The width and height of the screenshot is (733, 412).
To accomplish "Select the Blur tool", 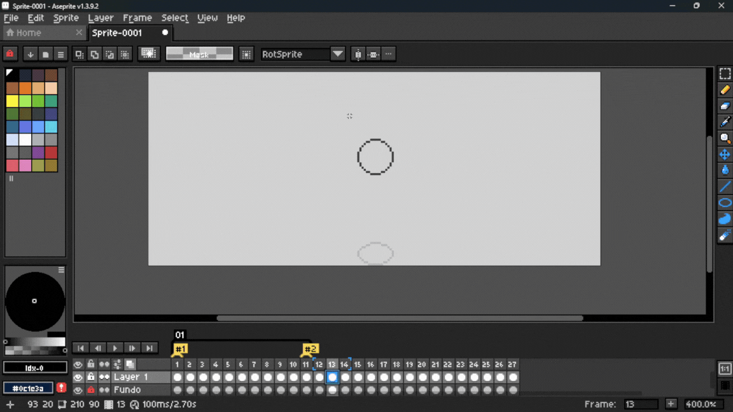I will pos(725,235).
